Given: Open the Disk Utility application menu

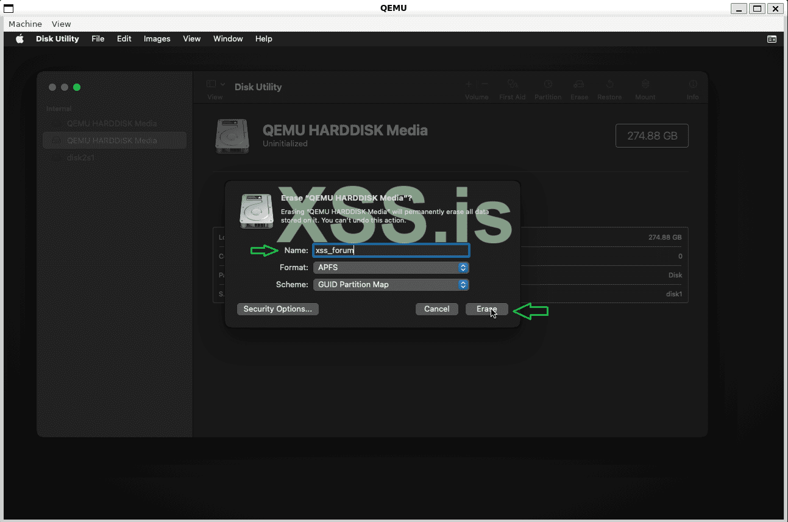Looking at the screenshot, I should [57, 39].
